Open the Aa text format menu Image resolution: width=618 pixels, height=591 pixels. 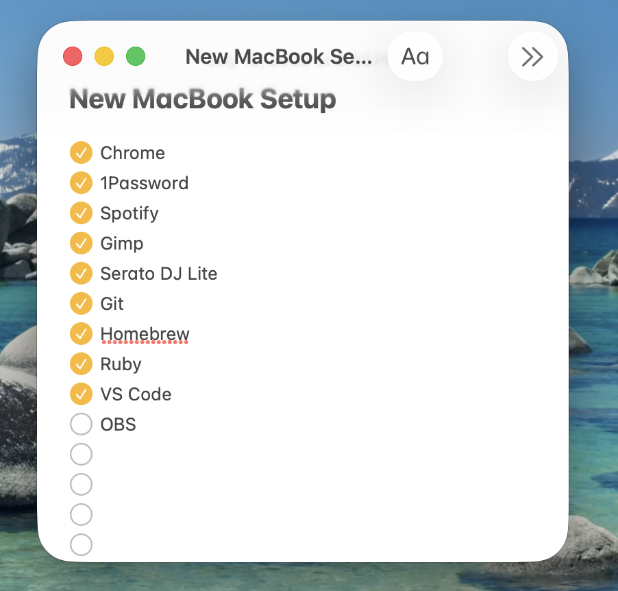(x=415, y=56)
